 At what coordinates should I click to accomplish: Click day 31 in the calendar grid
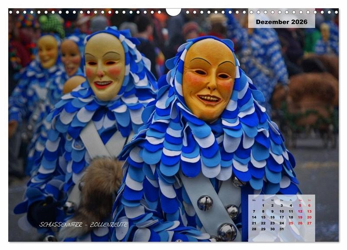pos(282,229)
